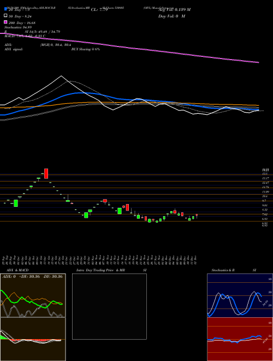Click the 'SI 14/5: 49.48 / 54.79' readout
The width and height of the screenshot is (273, 361).
click(43, 32)
